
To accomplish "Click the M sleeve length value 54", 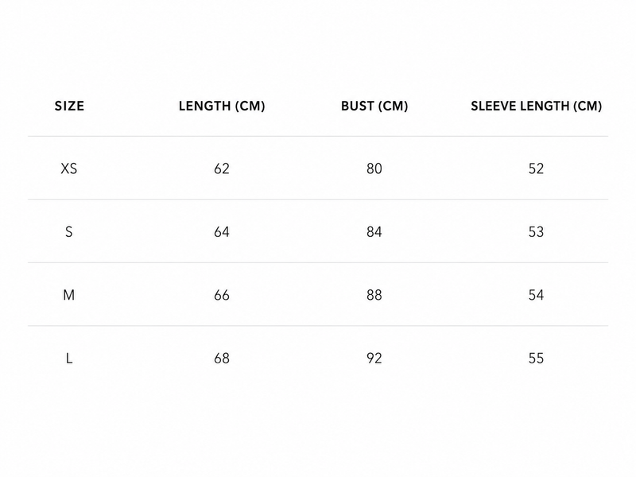I will click(536, 295).
